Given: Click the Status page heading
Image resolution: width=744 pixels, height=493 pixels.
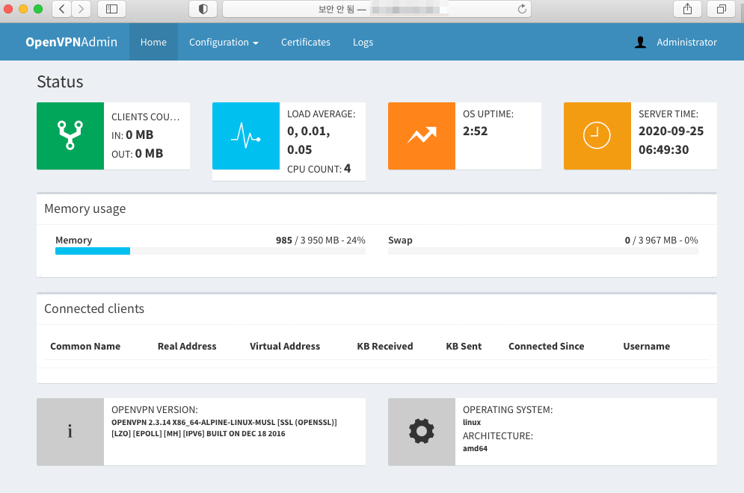Looking at the screenshot, I should (x=61, y=82).
